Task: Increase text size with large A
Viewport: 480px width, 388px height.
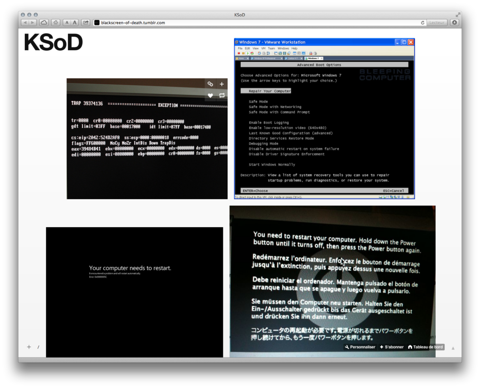Action: pyautogui.click(x=75, y=23)
